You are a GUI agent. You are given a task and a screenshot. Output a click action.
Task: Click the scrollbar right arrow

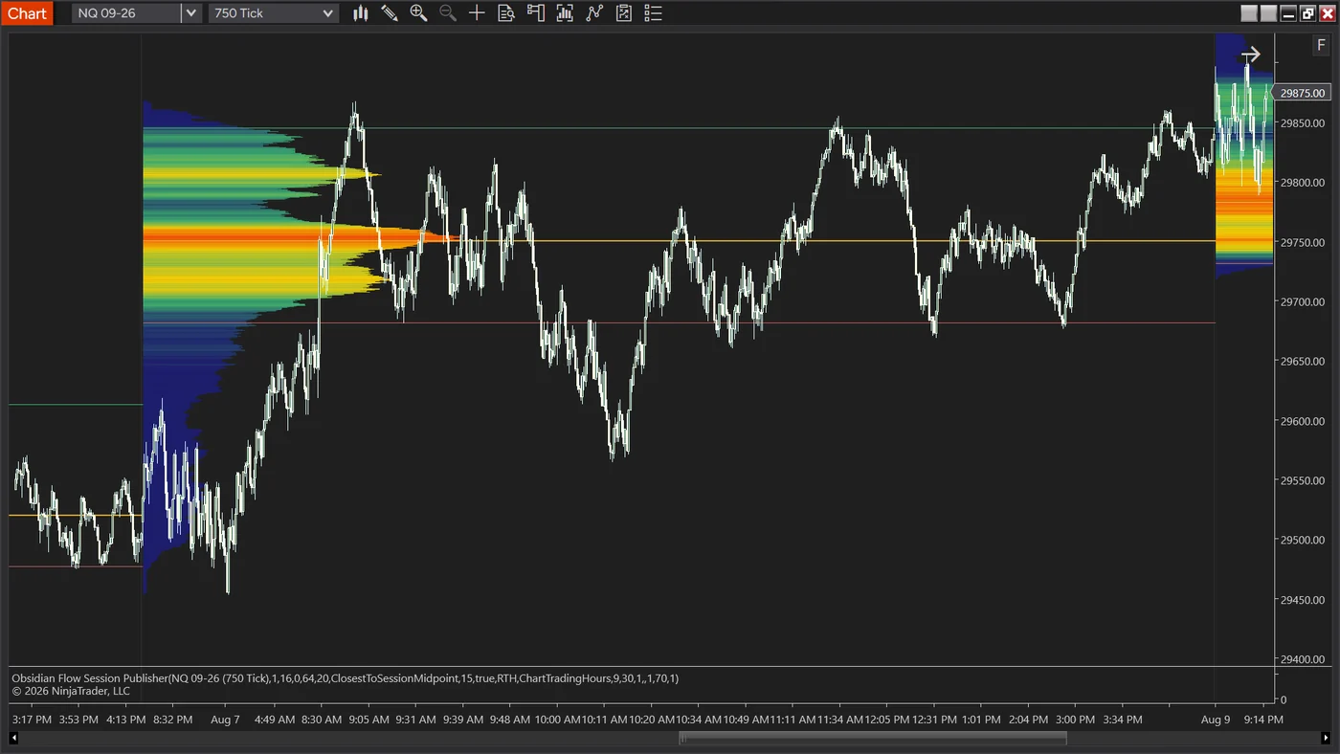pyautogui.click(x=1326, y=738)
